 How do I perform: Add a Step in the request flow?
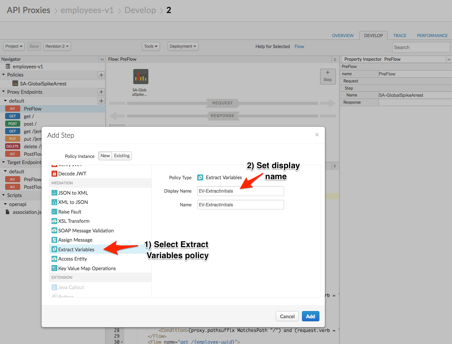click(328, 76)
